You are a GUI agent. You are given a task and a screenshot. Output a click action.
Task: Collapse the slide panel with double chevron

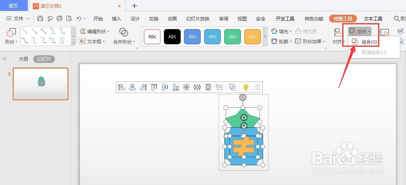4,59
